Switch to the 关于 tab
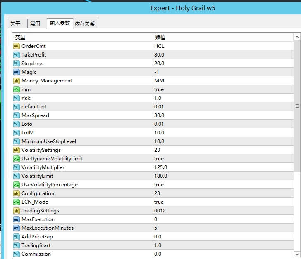This screenshot has width=301, height=259. 15,24
